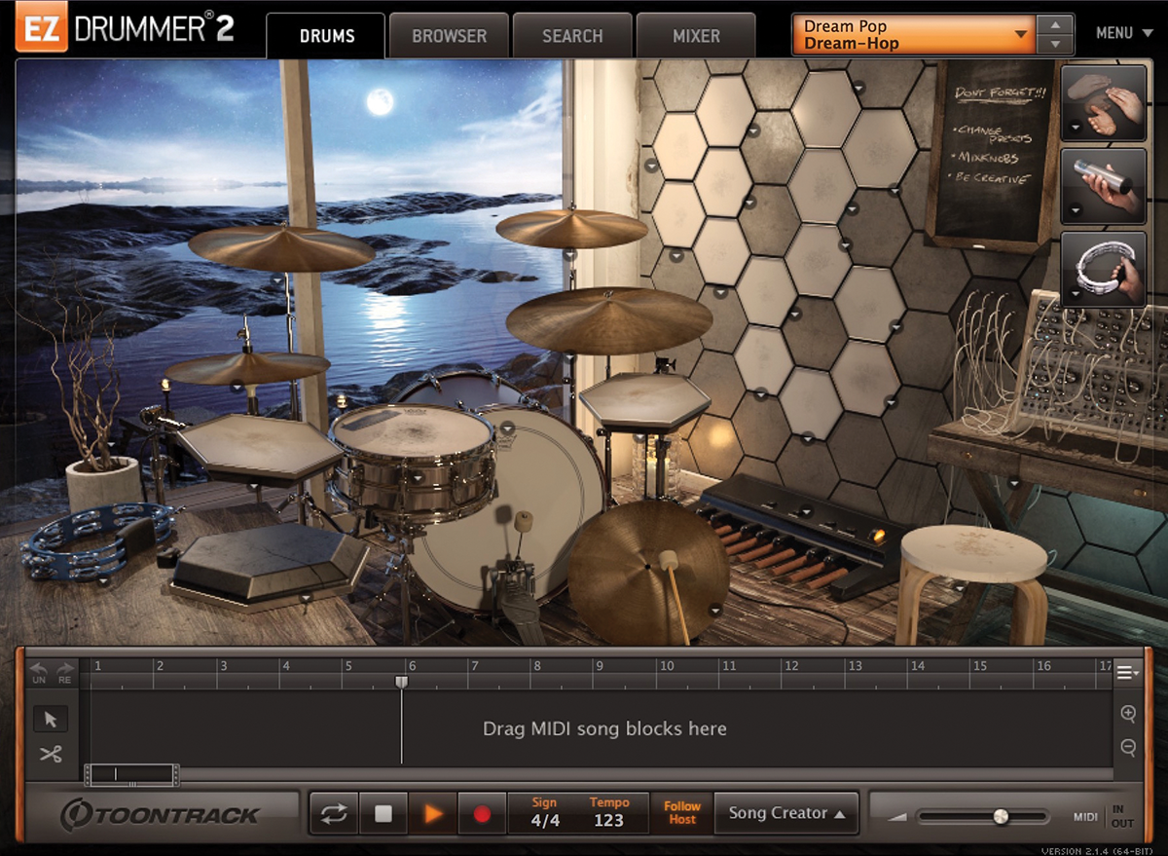This screenshot has height=856, width=1168.
Task: Switch to the Mixer tab
Action: [695, 36]
